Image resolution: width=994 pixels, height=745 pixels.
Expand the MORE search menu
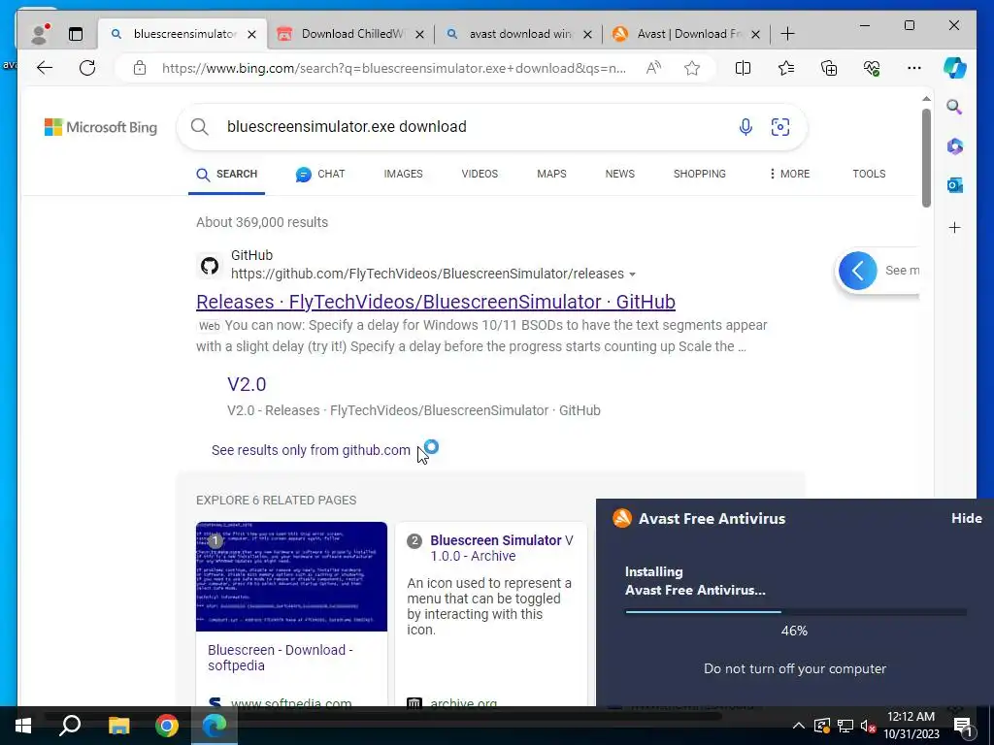(x=789, y=174)
